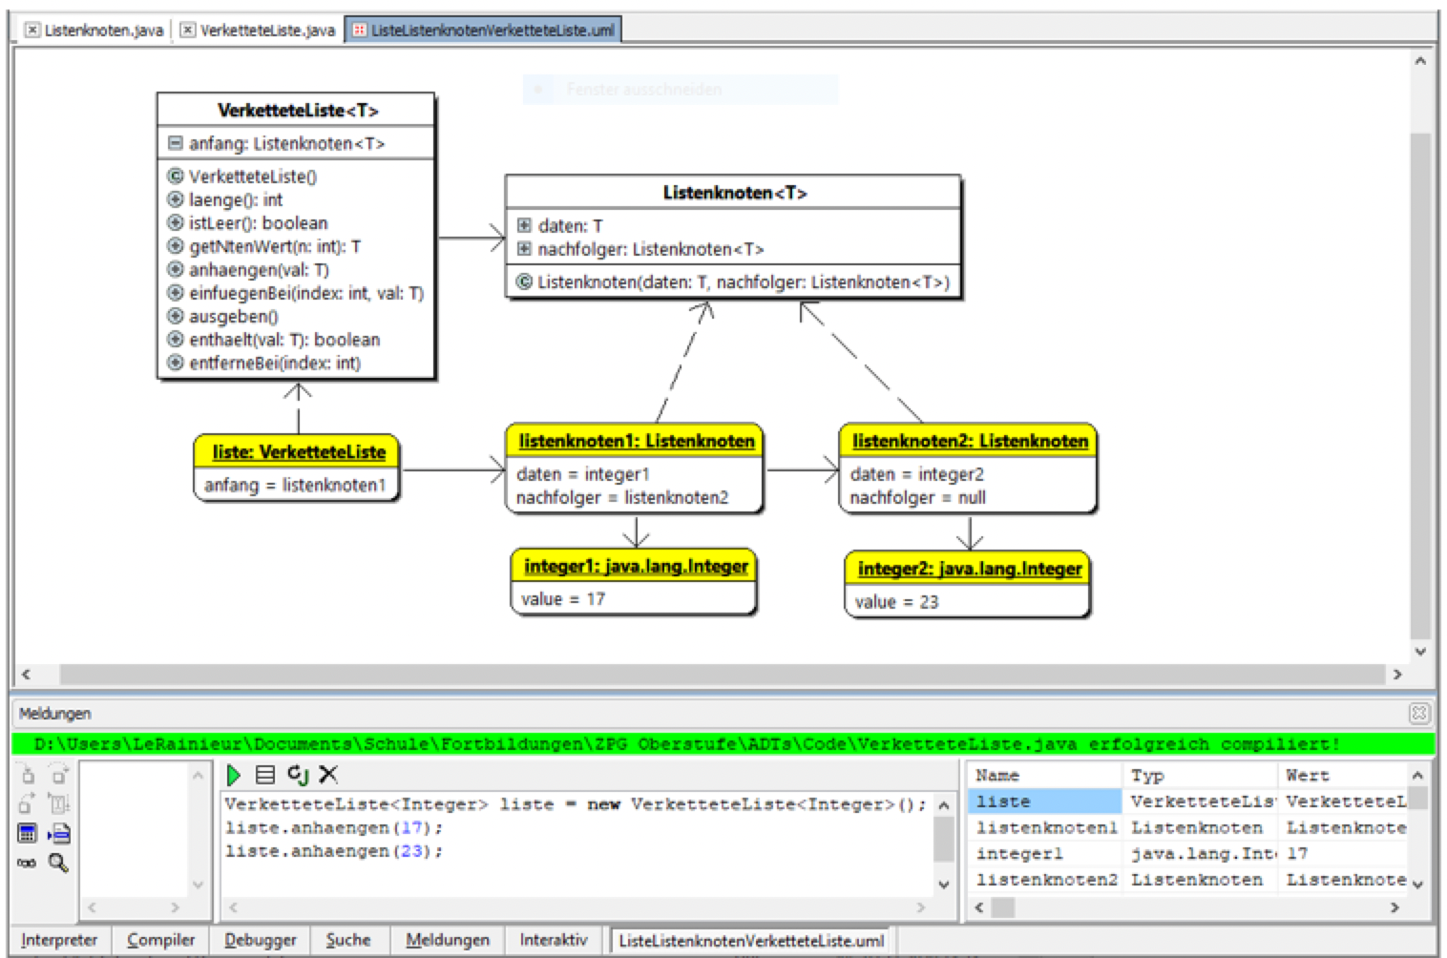Expand the daten: T attribute in Listenknoten
This screenshot has height=958, width=1447.
[523, 226]
